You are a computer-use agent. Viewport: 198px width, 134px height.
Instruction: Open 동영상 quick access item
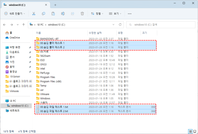click(x=11, y=72)
